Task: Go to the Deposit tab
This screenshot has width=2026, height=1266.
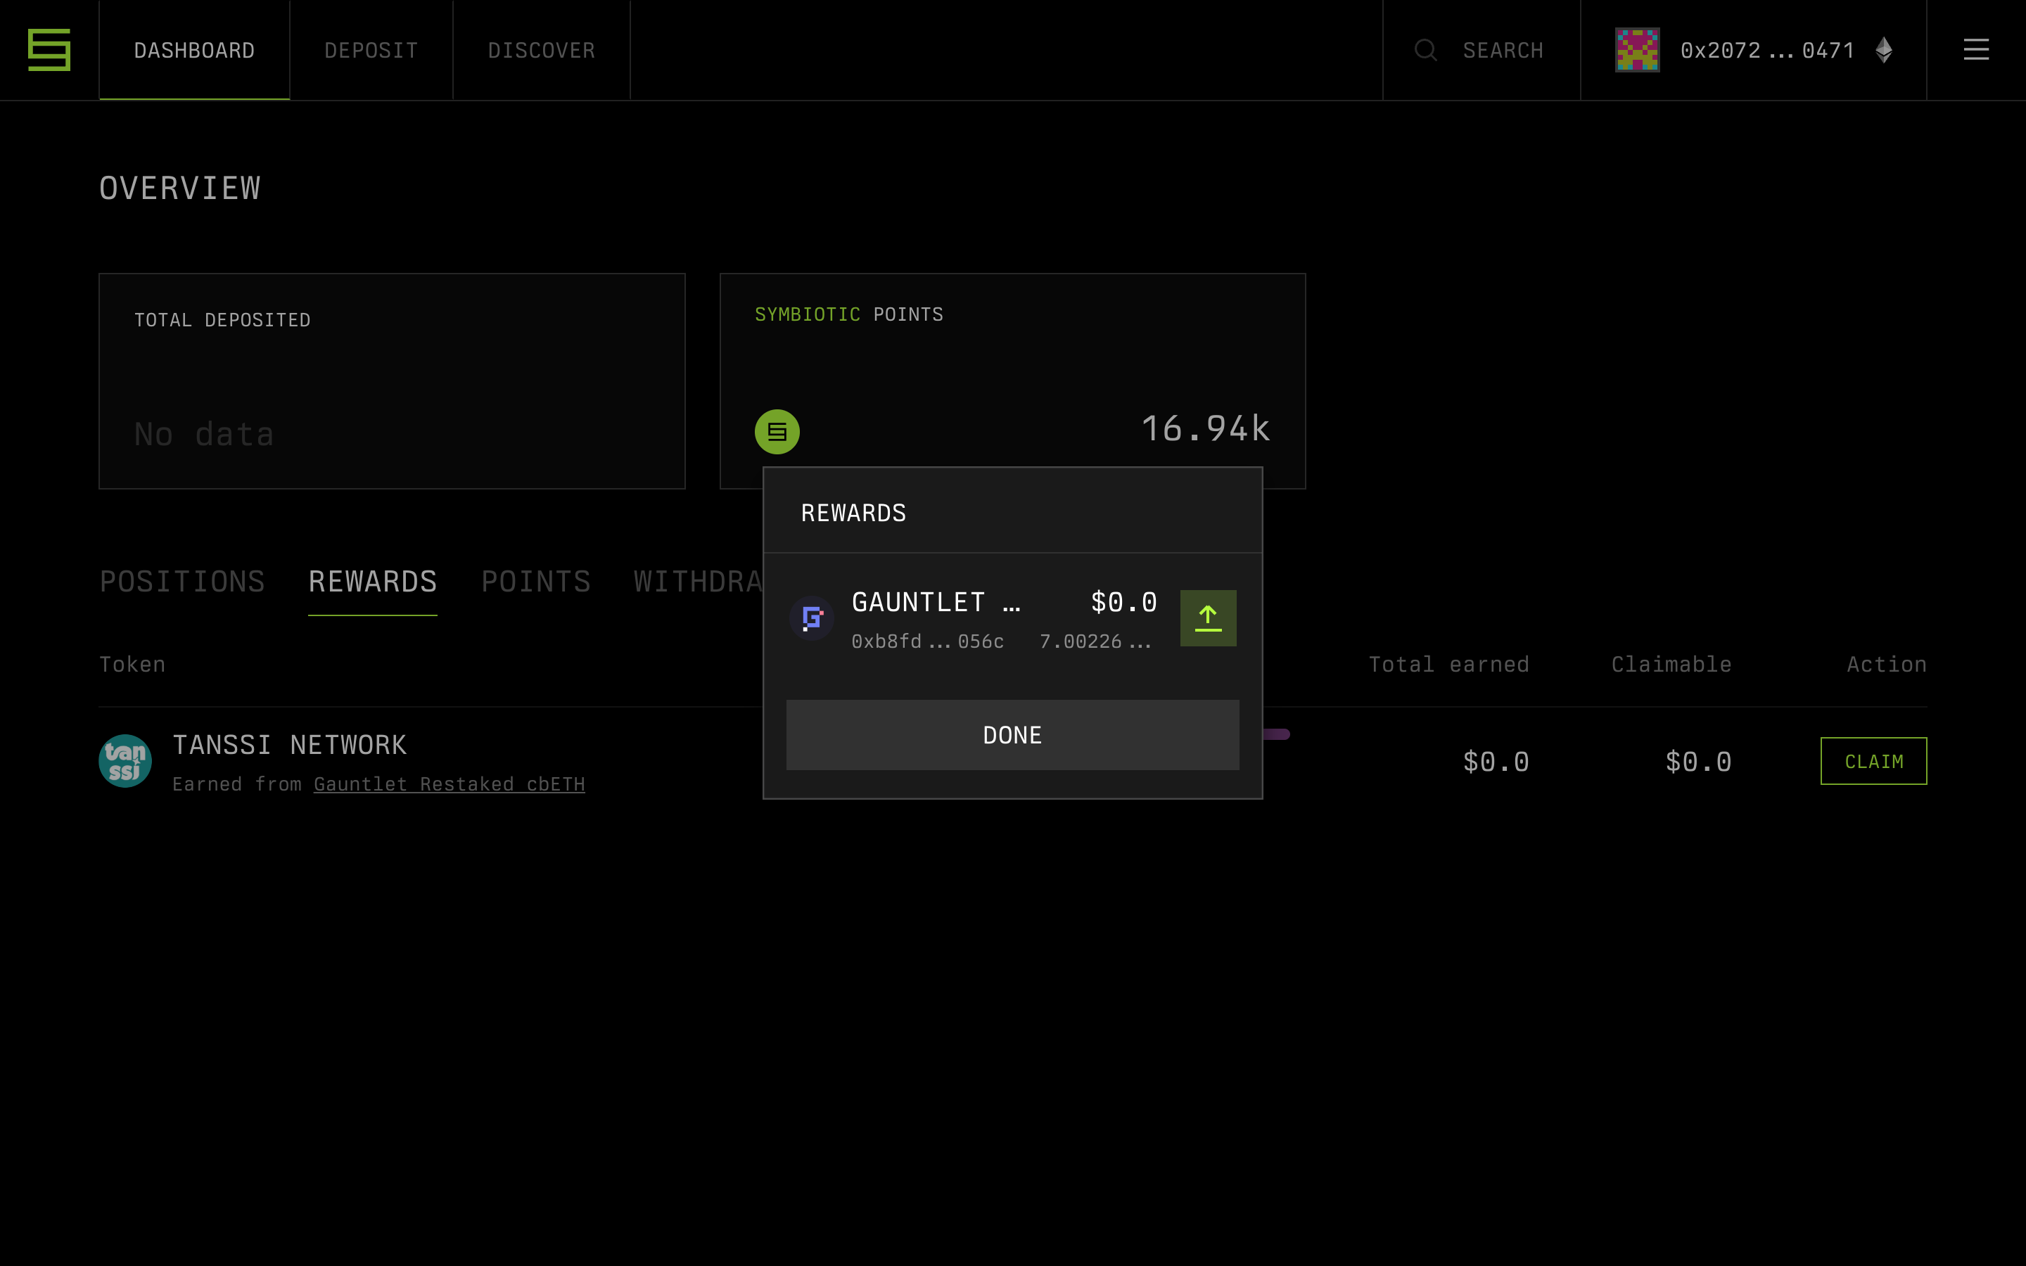Action: coord(371,50)
